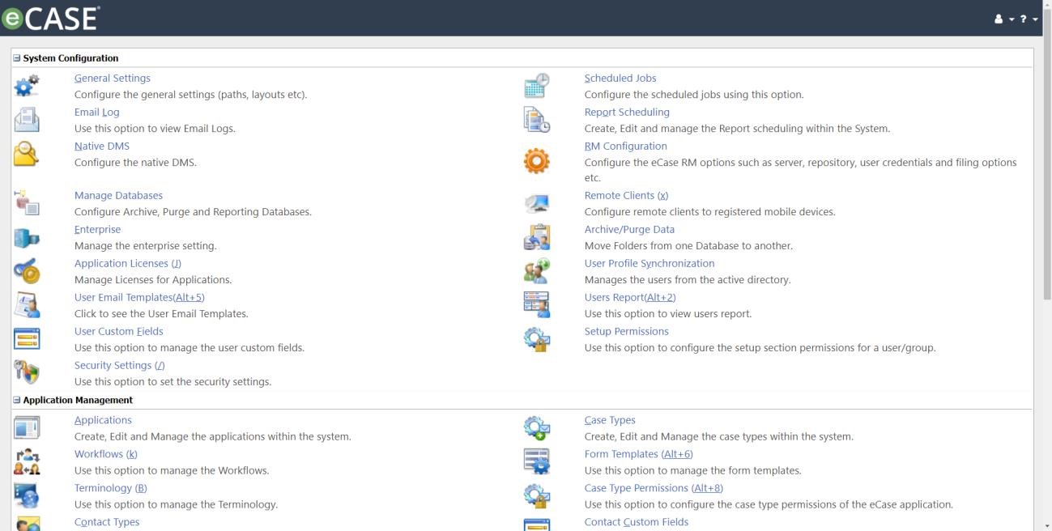Open the Applications link
The height and width of the screenshot is (531, 1052).
click(103, 421)
